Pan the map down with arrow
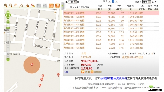The width and height of the screenshot is (164, 92). click(x=8, y=18)
